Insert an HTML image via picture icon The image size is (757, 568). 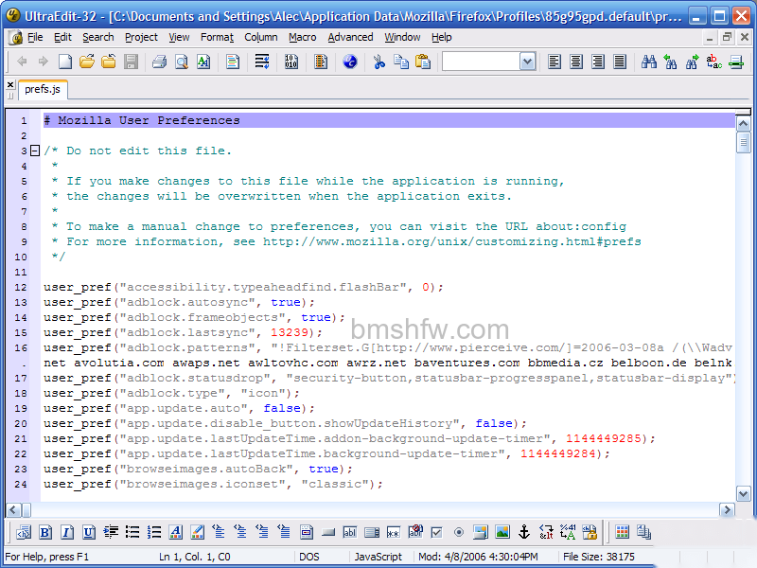[502, 532]
